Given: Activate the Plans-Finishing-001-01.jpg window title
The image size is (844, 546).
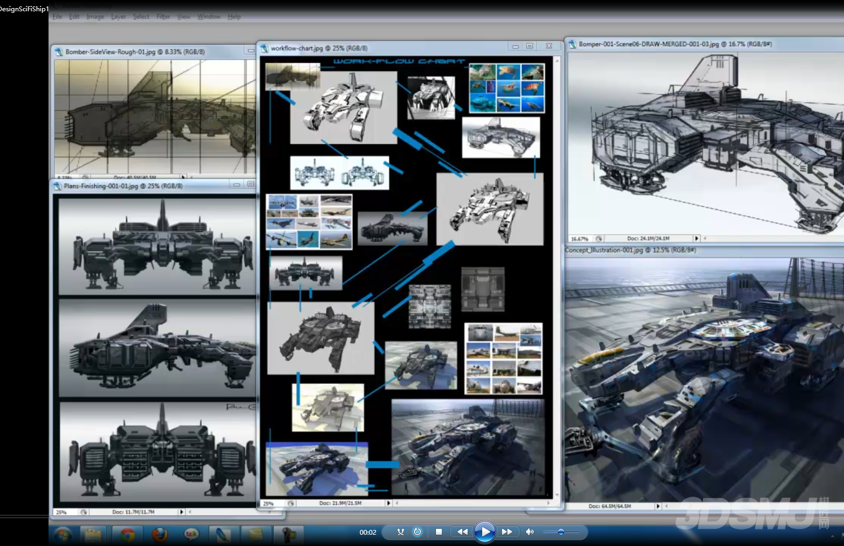Looking at the screenshot, I should point(123,186).
